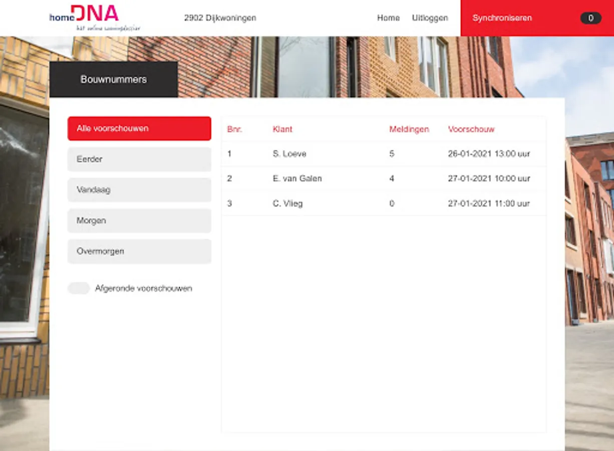Click the Afgeronde voorschouwen label text
The width and height of the screenshot is (614, 451).
pos(143,289)
